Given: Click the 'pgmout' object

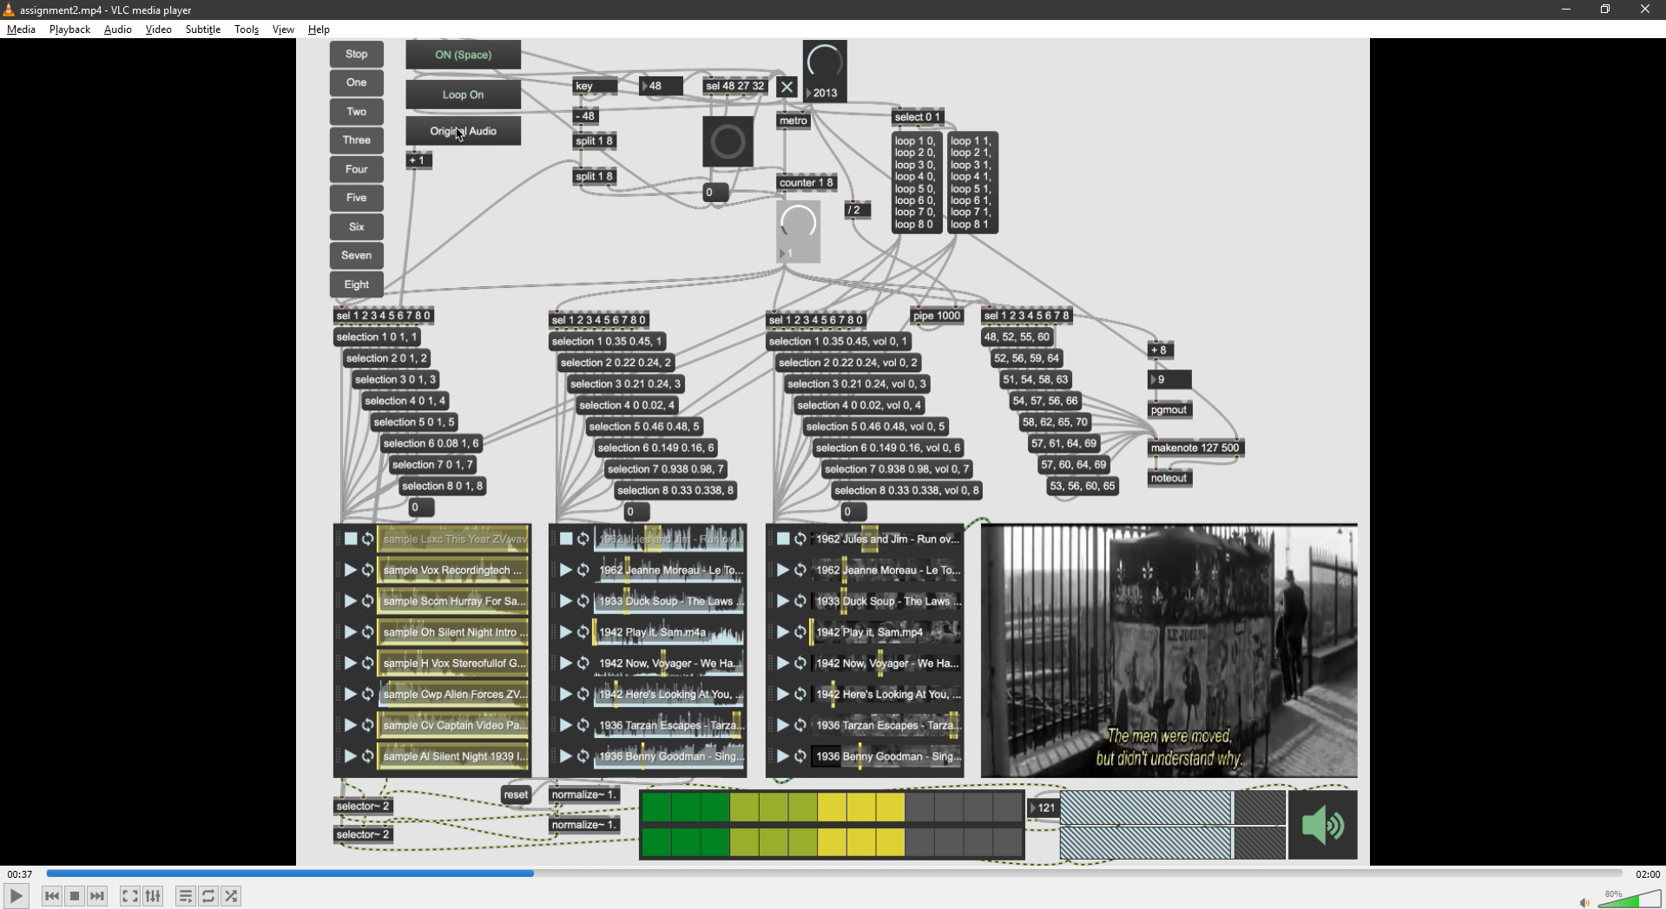Looking at the screenshot, I should (1169, 410).
